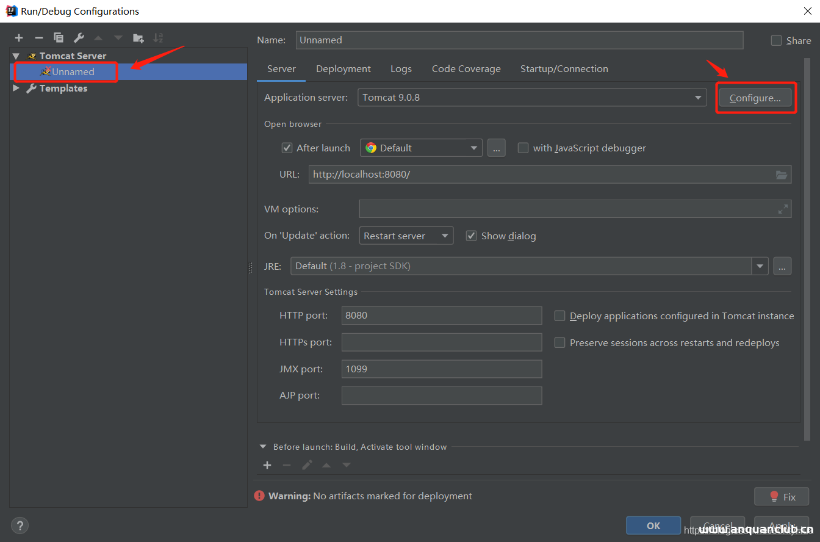Image resolution: width=820 pixels, height=542 pixels.
Task: Open the JRE dropdown arrow
Action: (760, 266)
